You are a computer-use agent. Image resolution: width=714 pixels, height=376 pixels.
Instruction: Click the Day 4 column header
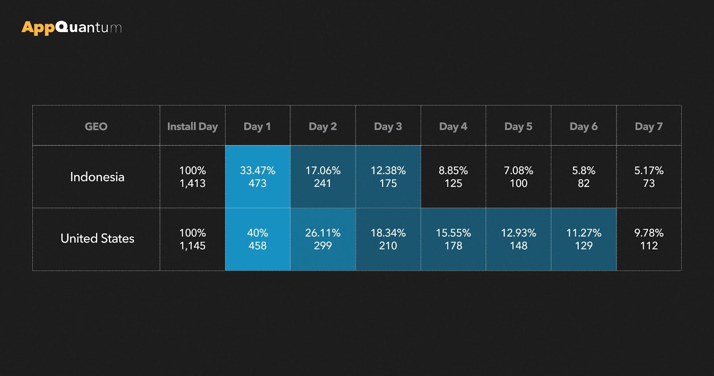453,126
